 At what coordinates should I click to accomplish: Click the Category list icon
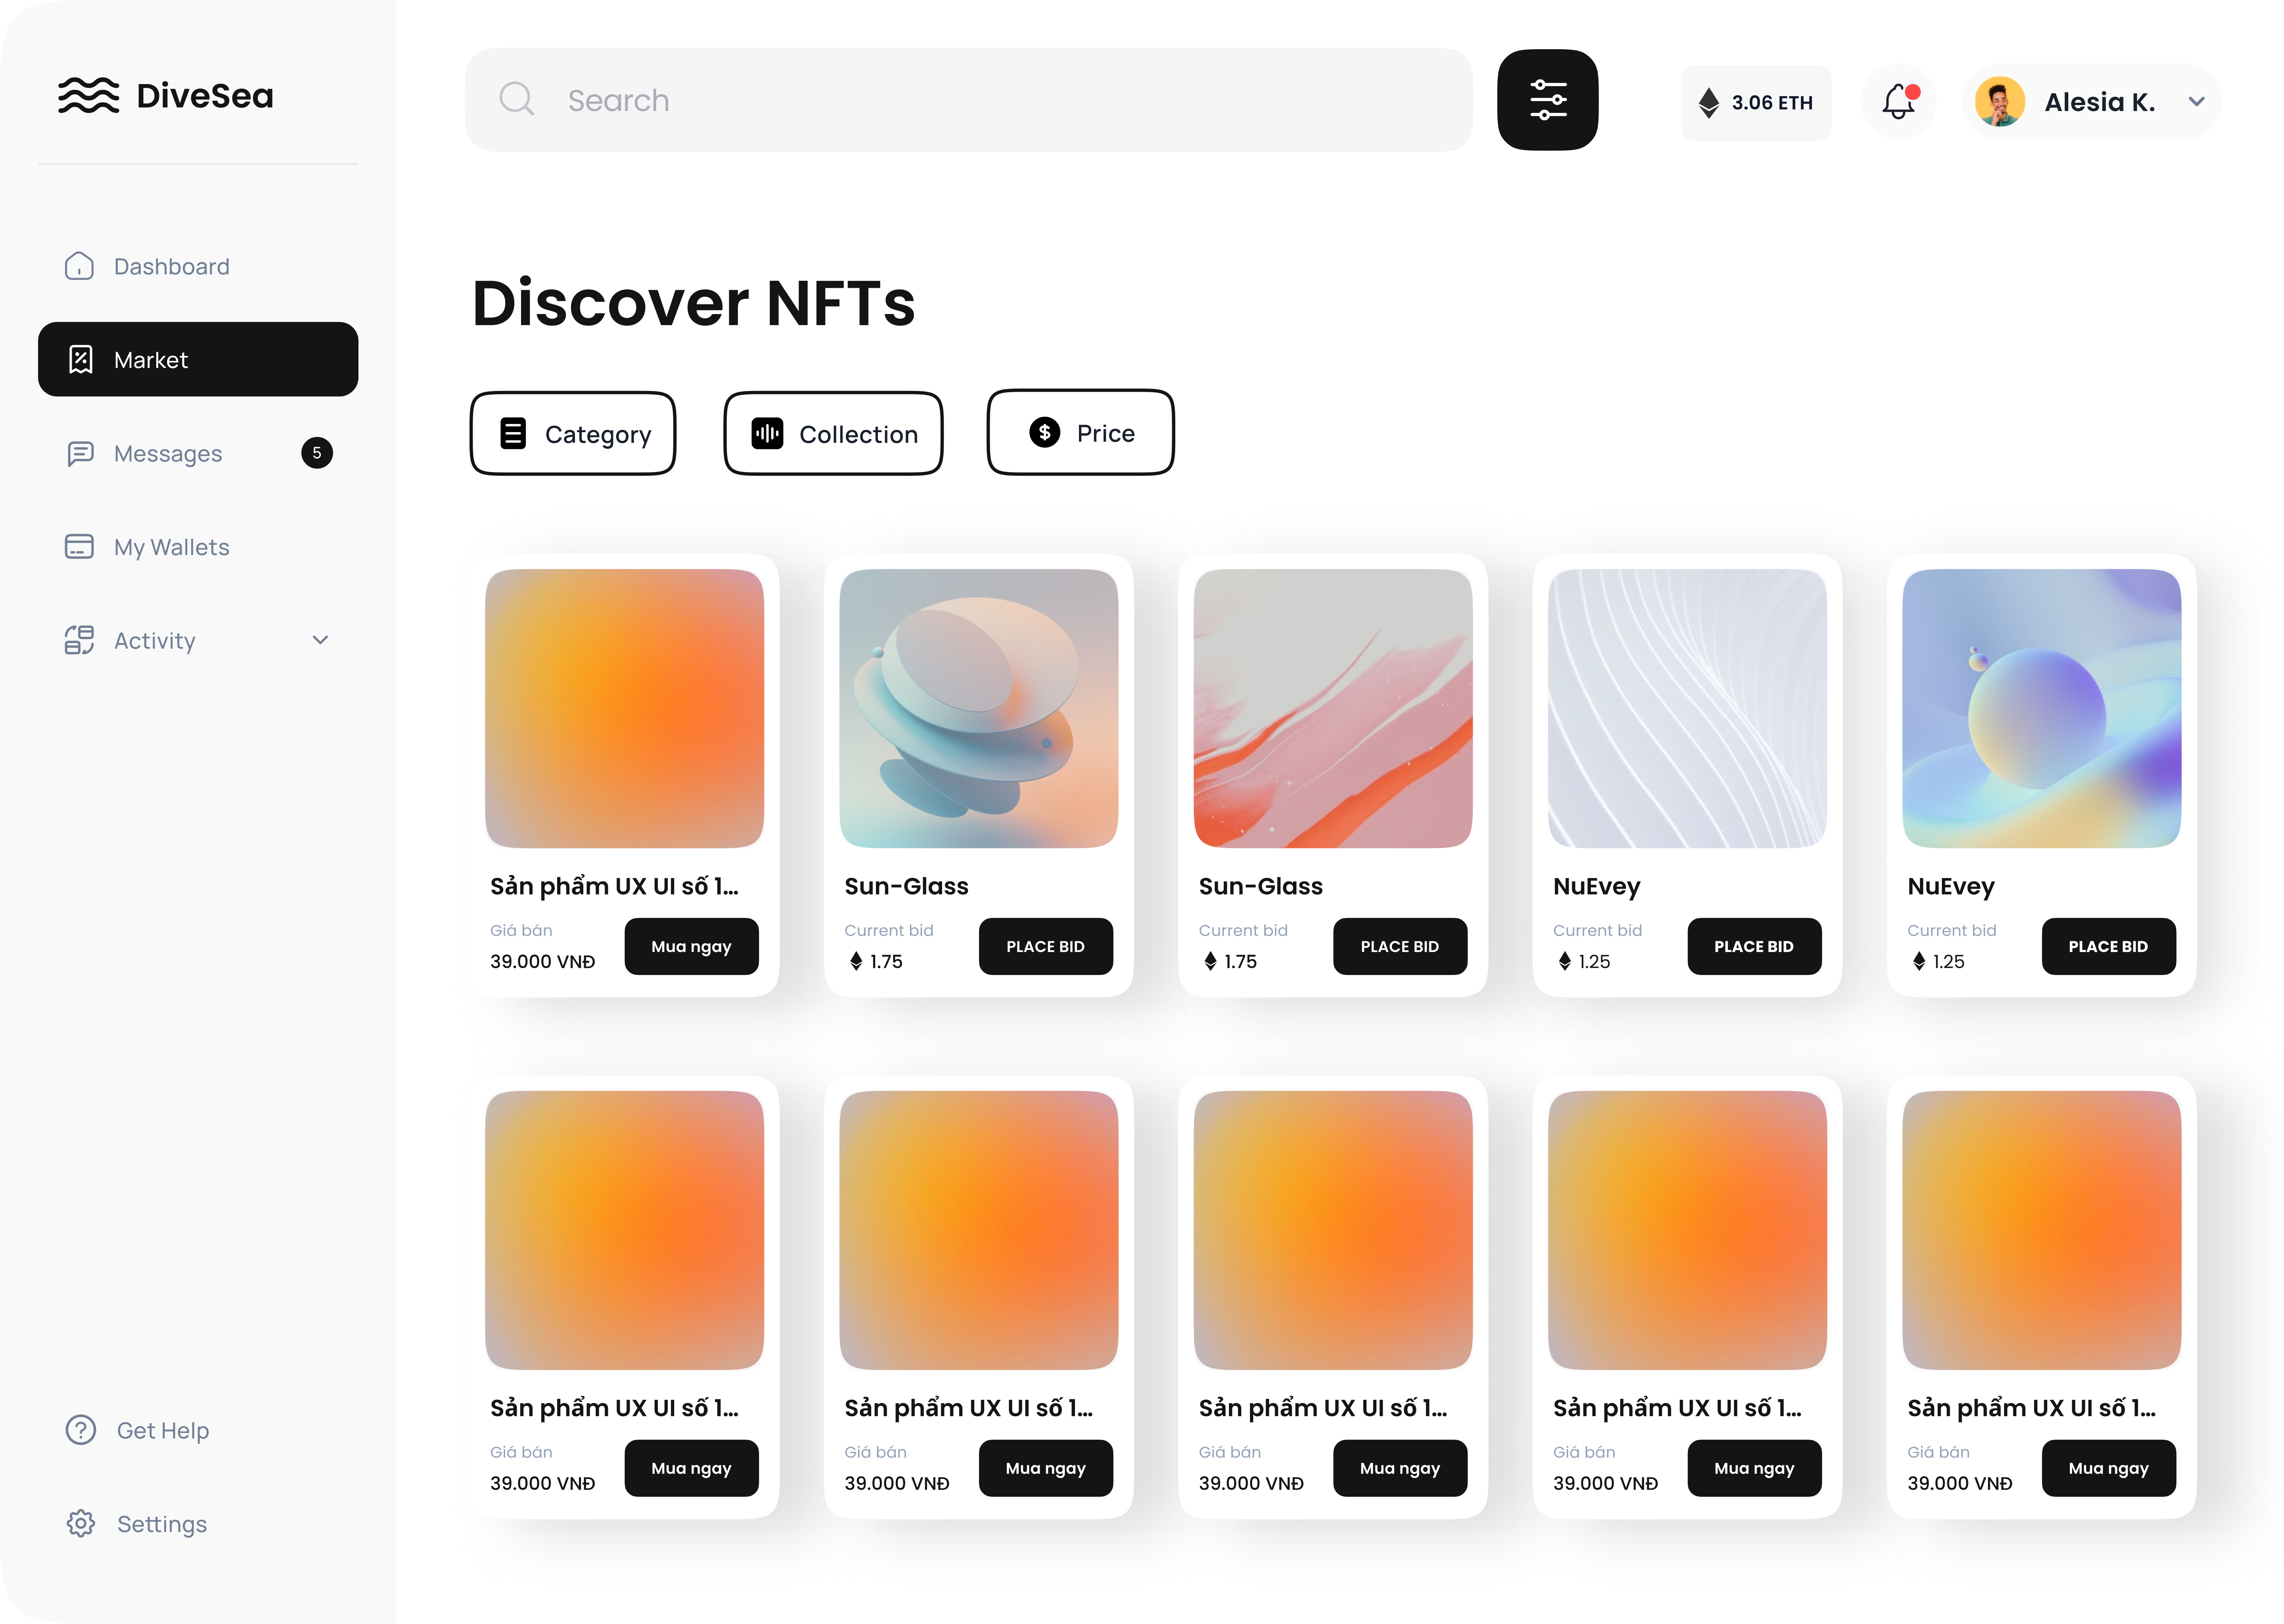(513, 433)
